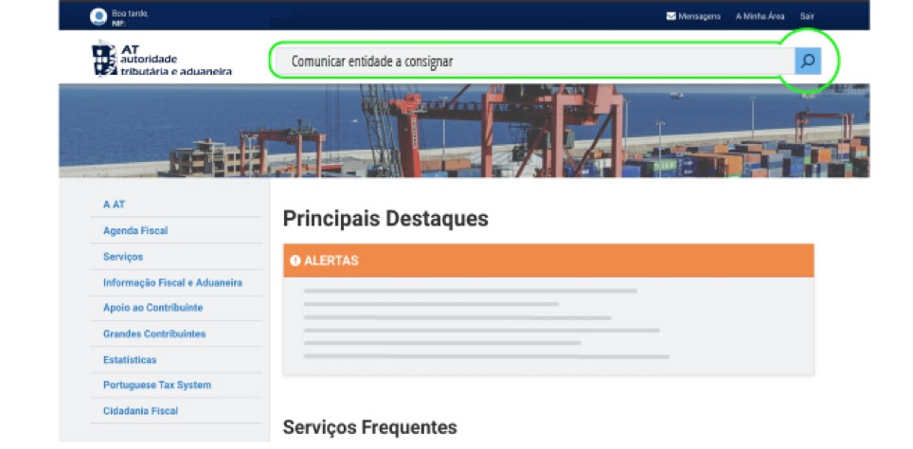Open the Portuguese Tax System page
The width and height of the screenshot is (913, 449).
point(157,386)
